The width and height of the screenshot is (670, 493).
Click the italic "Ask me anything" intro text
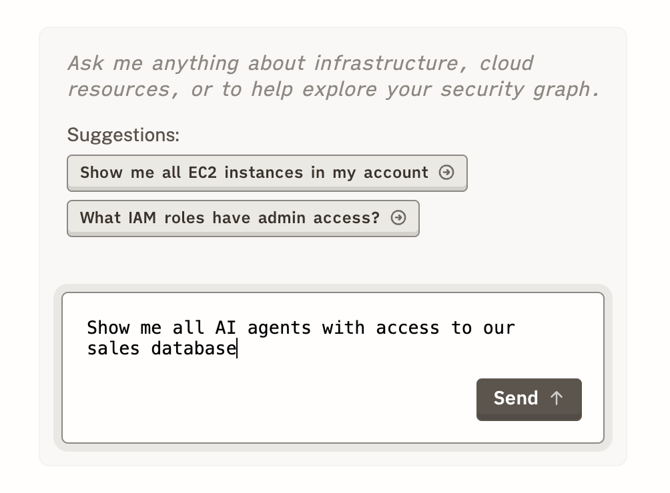[153, 63]
